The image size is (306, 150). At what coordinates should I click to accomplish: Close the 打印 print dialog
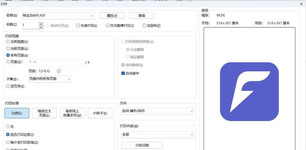pyautogui.click(x=301, y=4)
